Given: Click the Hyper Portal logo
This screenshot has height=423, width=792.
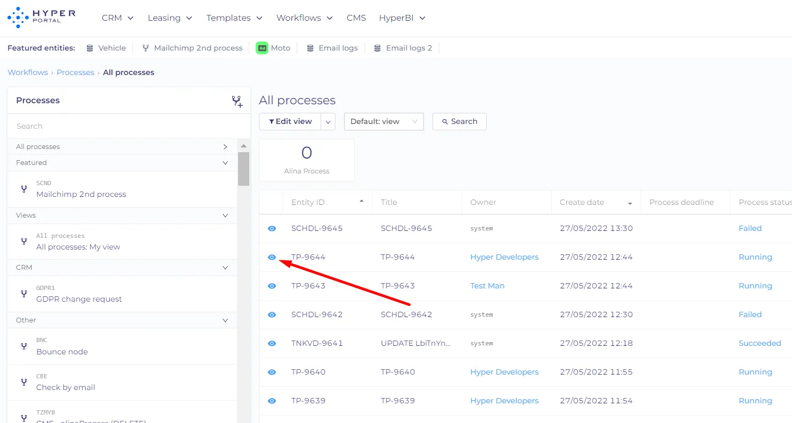Looking at the screenshot, I should (42, 18).
